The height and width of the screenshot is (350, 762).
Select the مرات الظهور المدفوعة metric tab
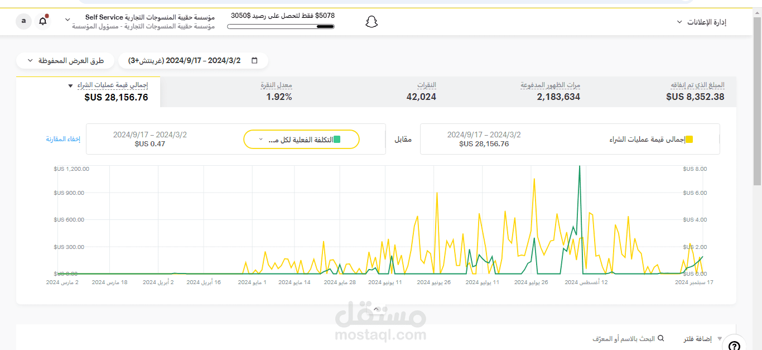click(x=550, y=85)
